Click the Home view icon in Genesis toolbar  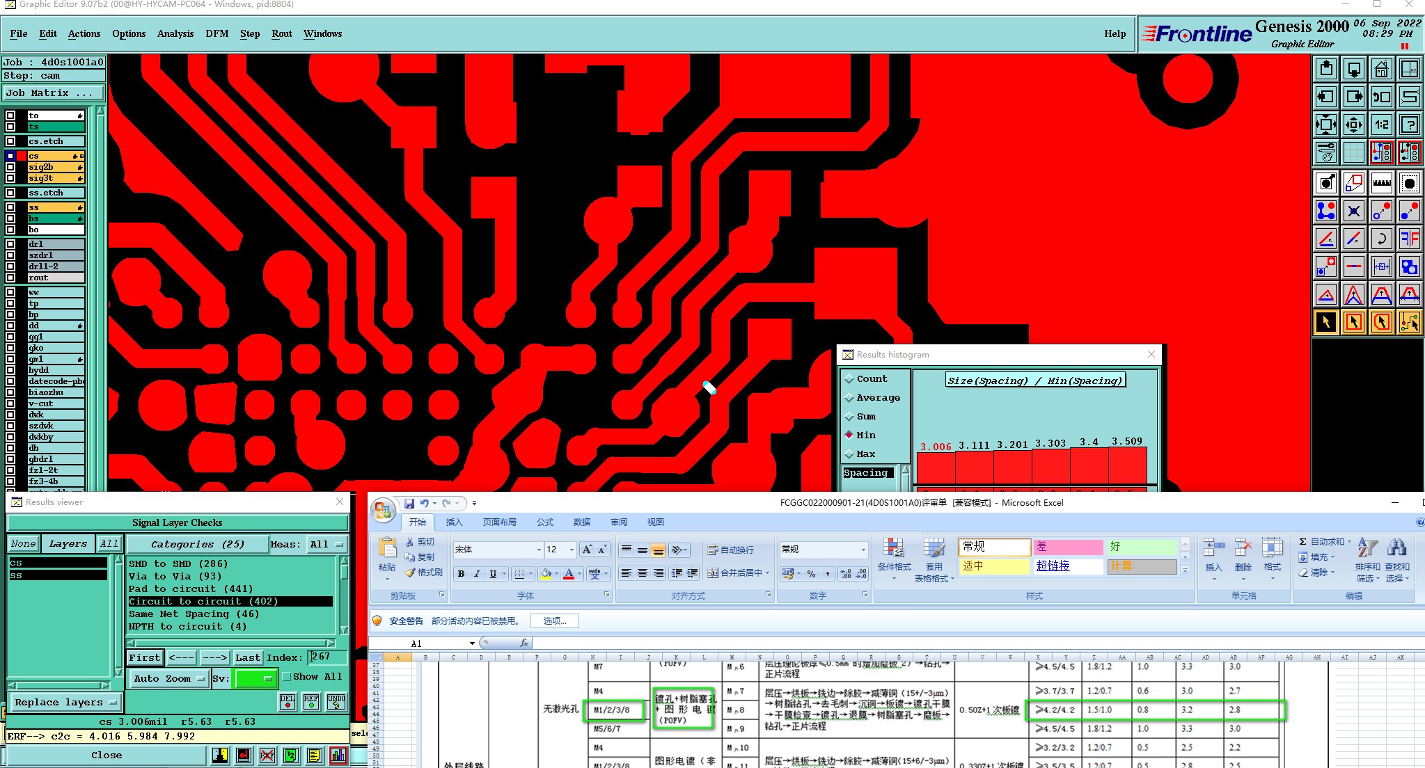click(x=1381, y=69)
